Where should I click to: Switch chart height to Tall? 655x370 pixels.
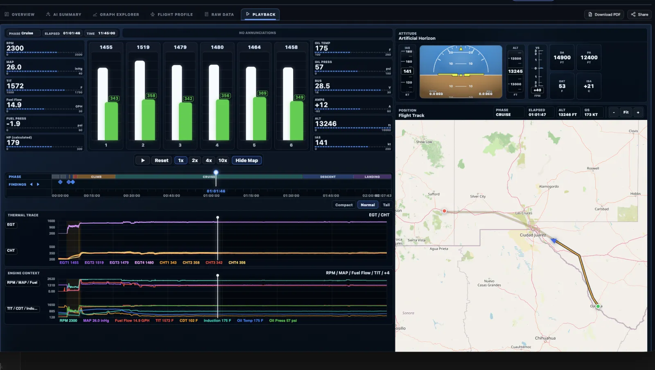point(386,205)
